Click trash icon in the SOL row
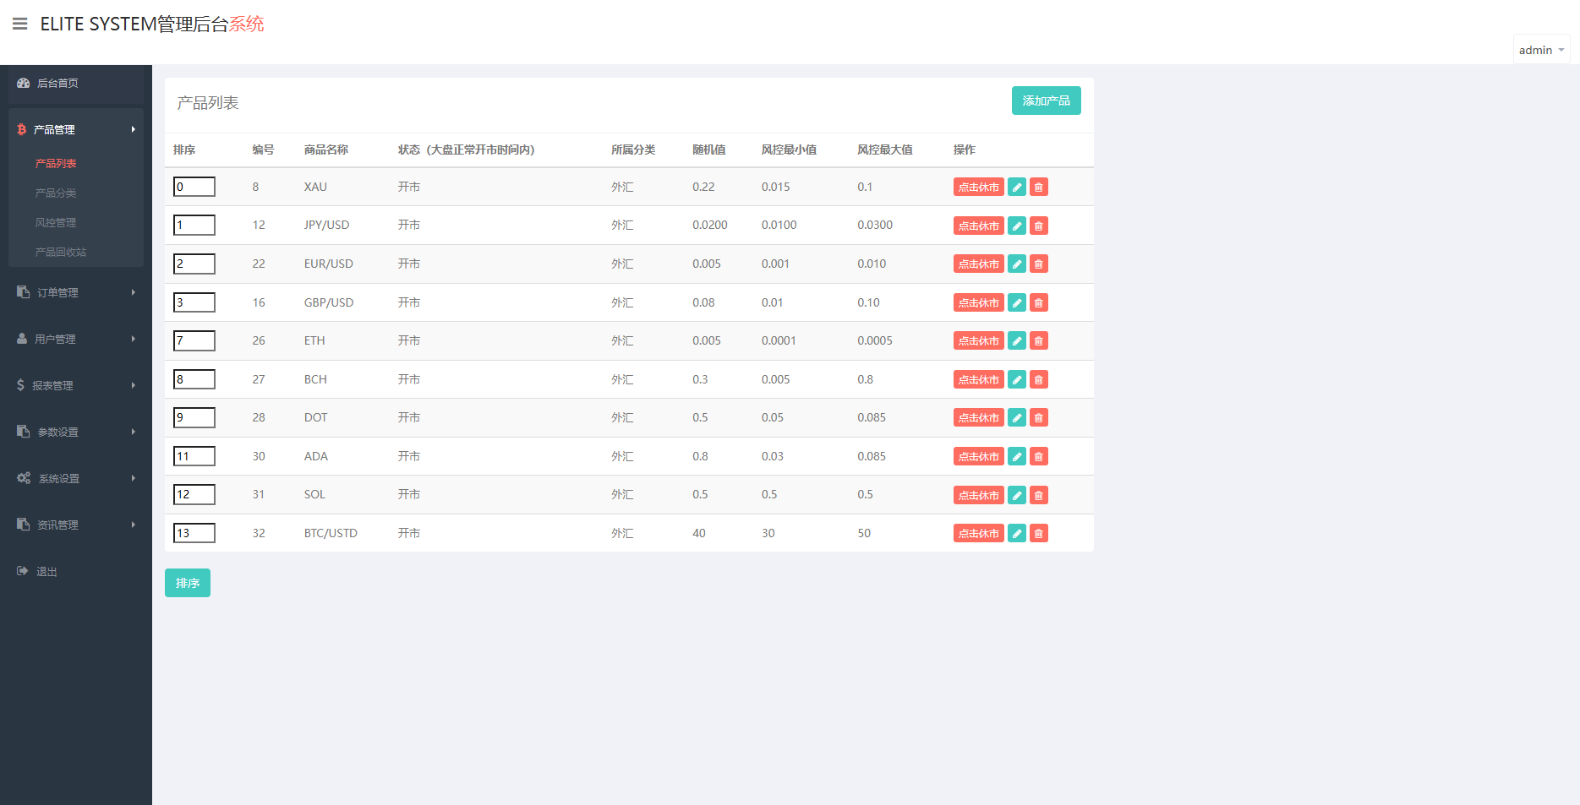The image size is (1580, 805). pyautogui.click(x=1039, y=495)
